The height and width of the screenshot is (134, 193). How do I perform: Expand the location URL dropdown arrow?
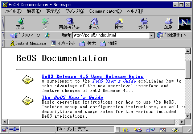(x=152, y=35)
